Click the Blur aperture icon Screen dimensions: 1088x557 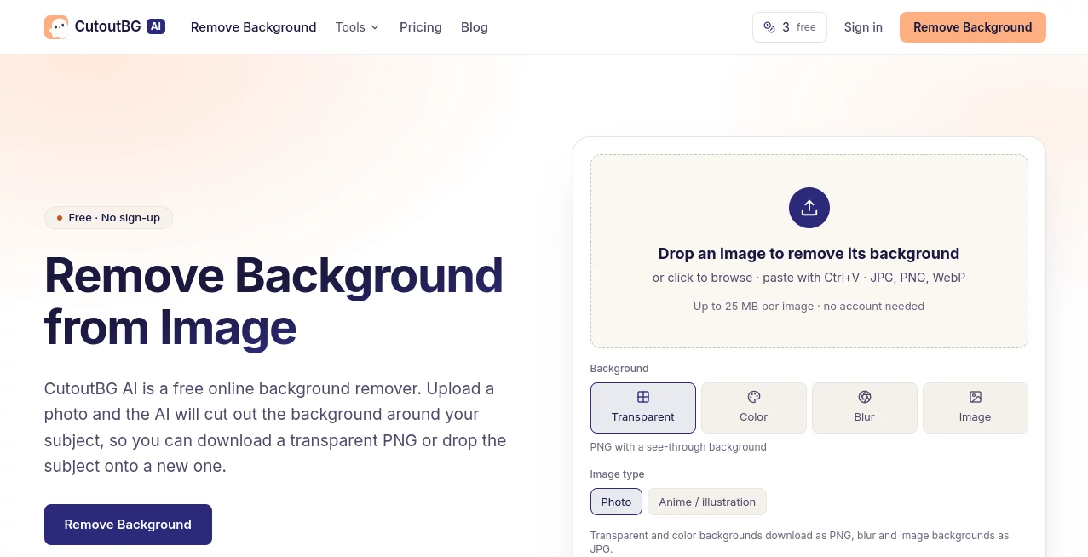(865, 397)
